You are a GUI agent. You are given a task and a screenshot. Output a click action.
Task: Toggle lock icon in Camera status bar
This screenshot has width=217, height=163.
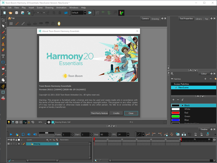(x=29, y=122)
